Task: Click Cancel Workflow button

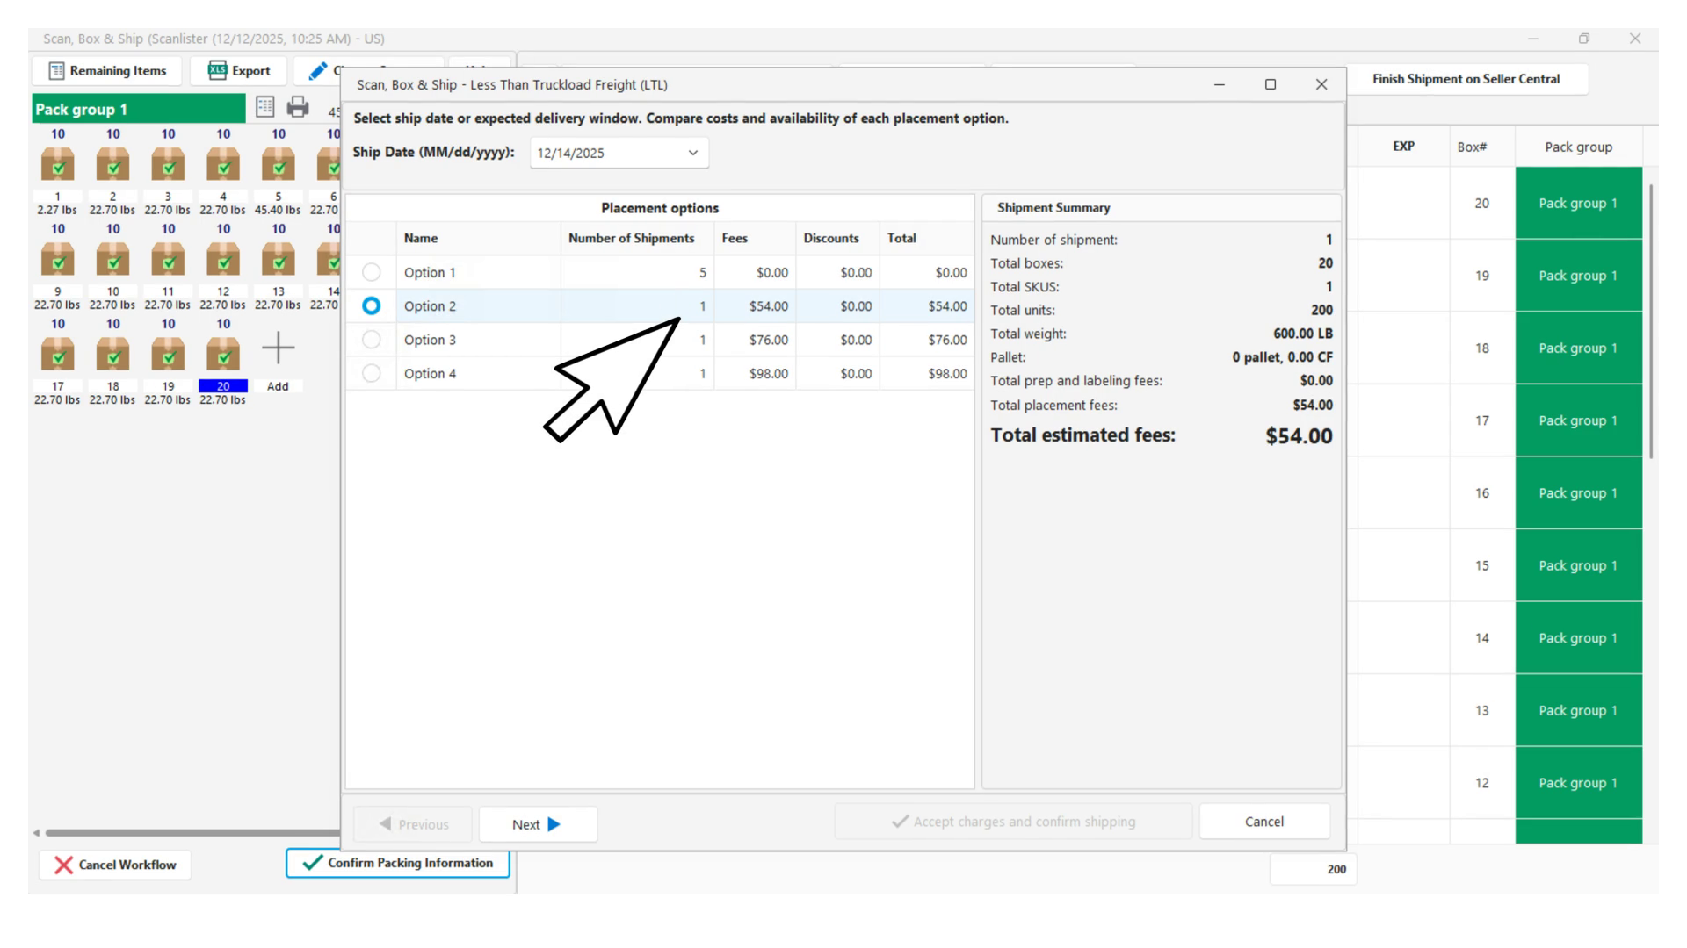Action: (x=115, y=865)
